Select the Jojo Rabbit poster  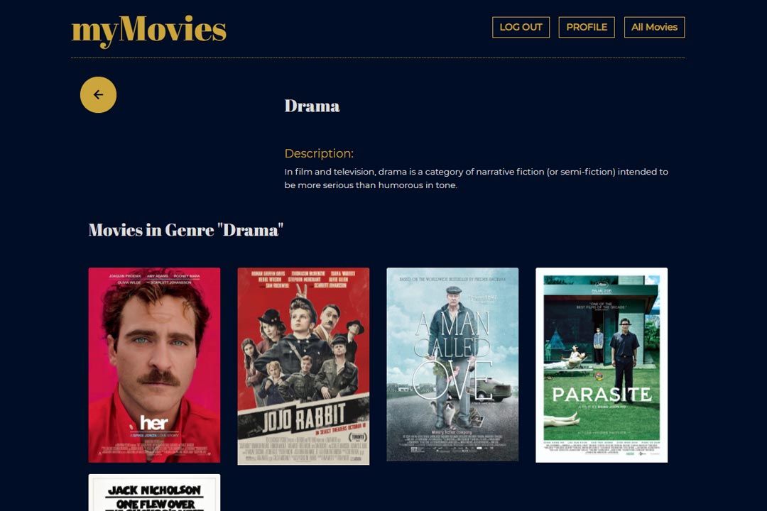pos(303,366)
